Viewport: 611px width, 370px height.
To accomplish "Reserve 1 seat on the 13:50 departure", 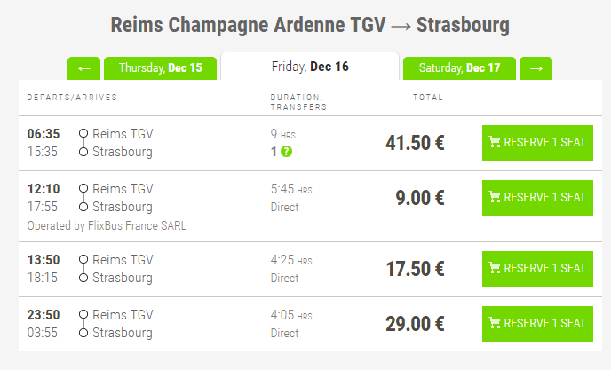I will 537,268.
